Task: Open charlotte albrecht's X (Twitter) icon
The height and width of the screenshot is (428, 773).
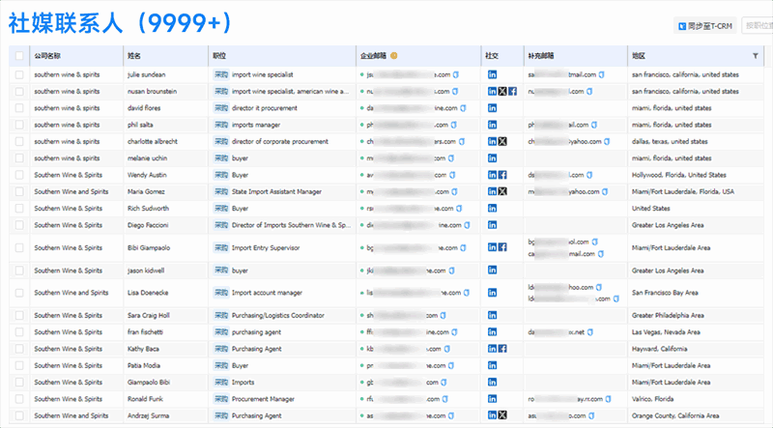Action: [x=501, y=141]
